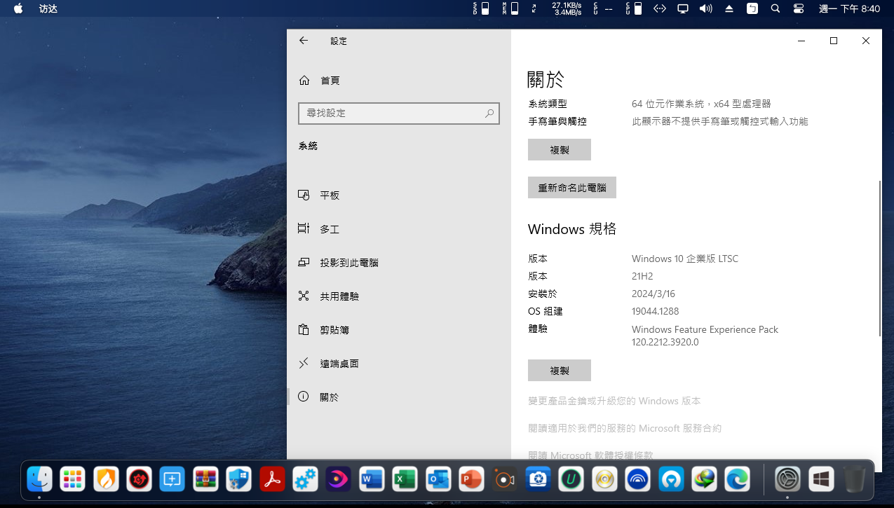The height and width of the screenshot is (508, 894).
Task: Open Windows Defender shield dock icon
Action: tap(239, 479)
